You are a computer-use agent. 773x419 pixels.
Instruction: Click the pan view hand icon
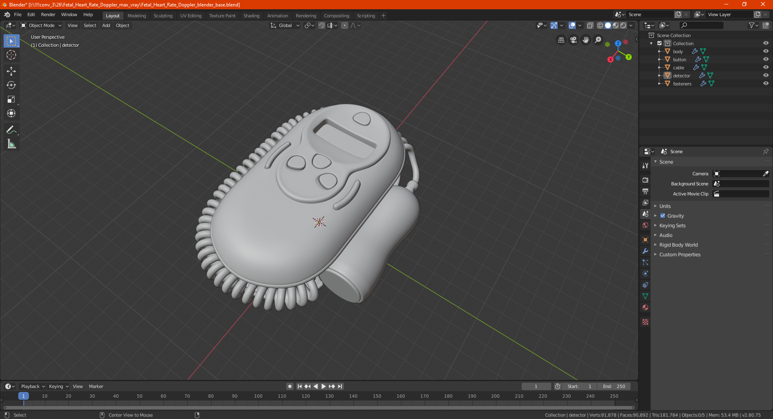tap(586, 40)
